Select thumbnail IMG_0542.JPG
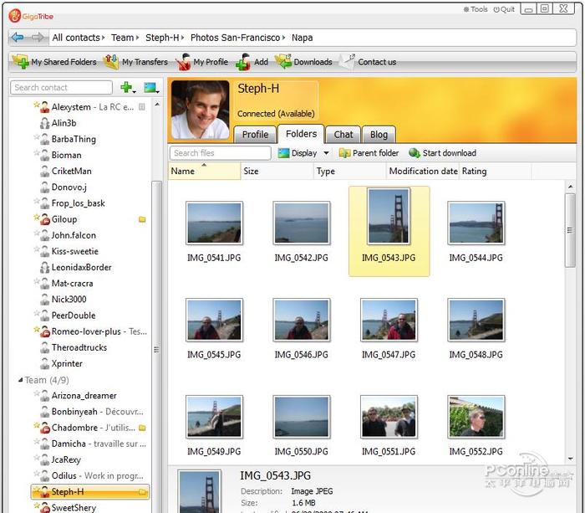 [x=302, y=223]
